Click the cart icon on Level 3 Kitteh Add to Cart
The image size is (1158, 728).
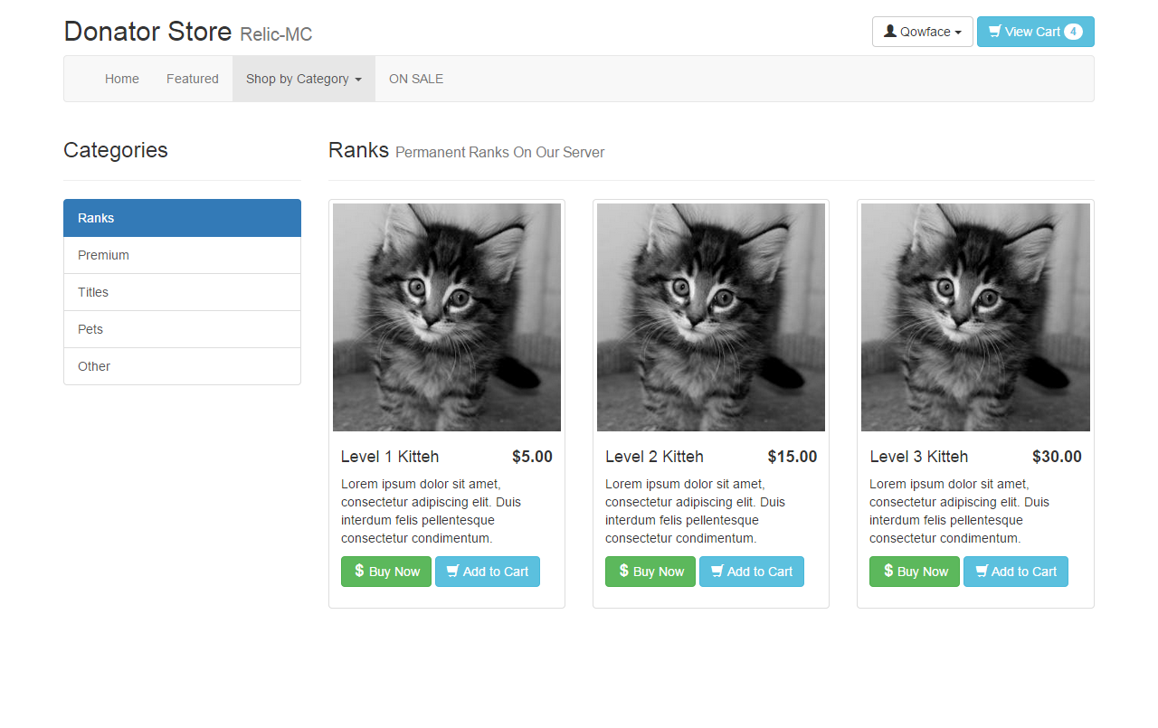[x=981, y=572]
